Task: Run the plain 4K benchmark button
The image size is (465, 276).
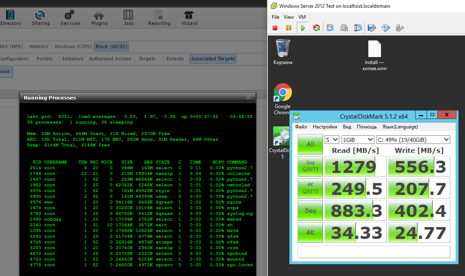Action: (310, 232)
